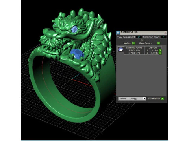189x141 pixels.
Task: Click the green arrow beside Set Material
Action: click(x=163, y=99)
